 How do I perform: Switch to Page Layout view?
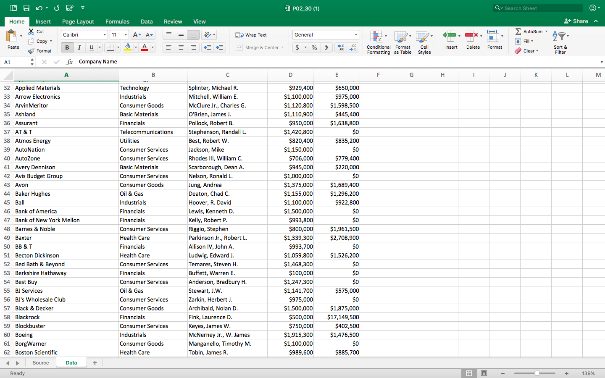(484, 373)
